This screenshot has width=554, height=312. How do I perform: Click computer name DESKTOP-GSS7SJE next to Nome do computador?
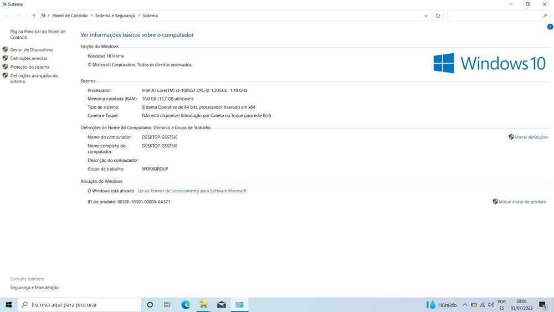[160, 137]
